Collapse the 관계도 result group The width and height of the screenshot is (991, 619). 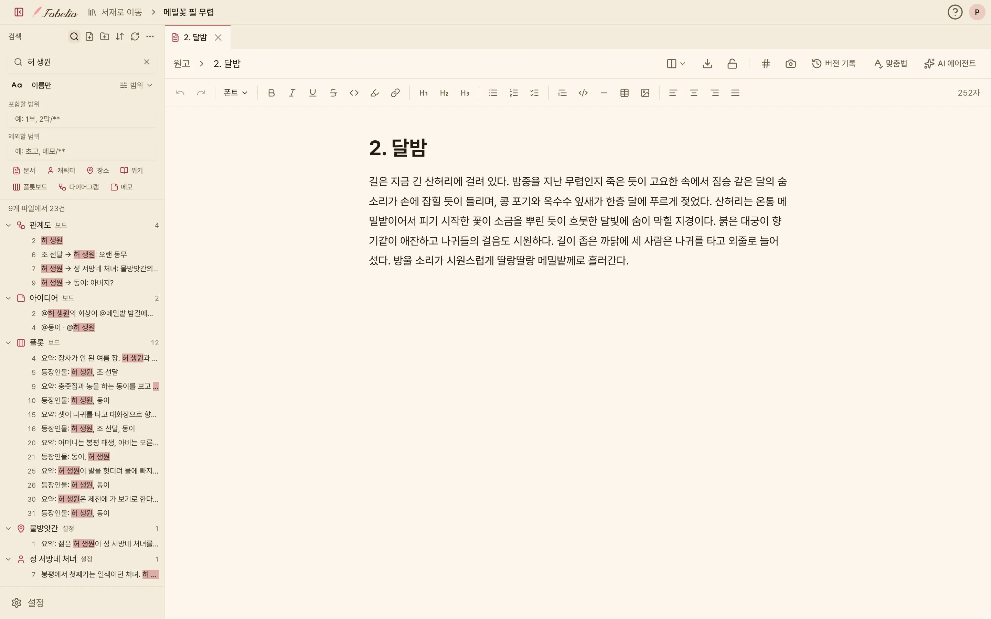click(x=8, y=225)
